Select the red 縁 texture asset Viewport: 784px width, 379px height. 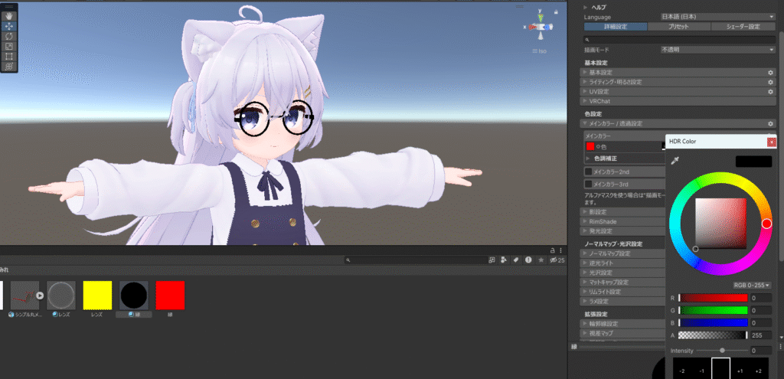coord(171,295)
